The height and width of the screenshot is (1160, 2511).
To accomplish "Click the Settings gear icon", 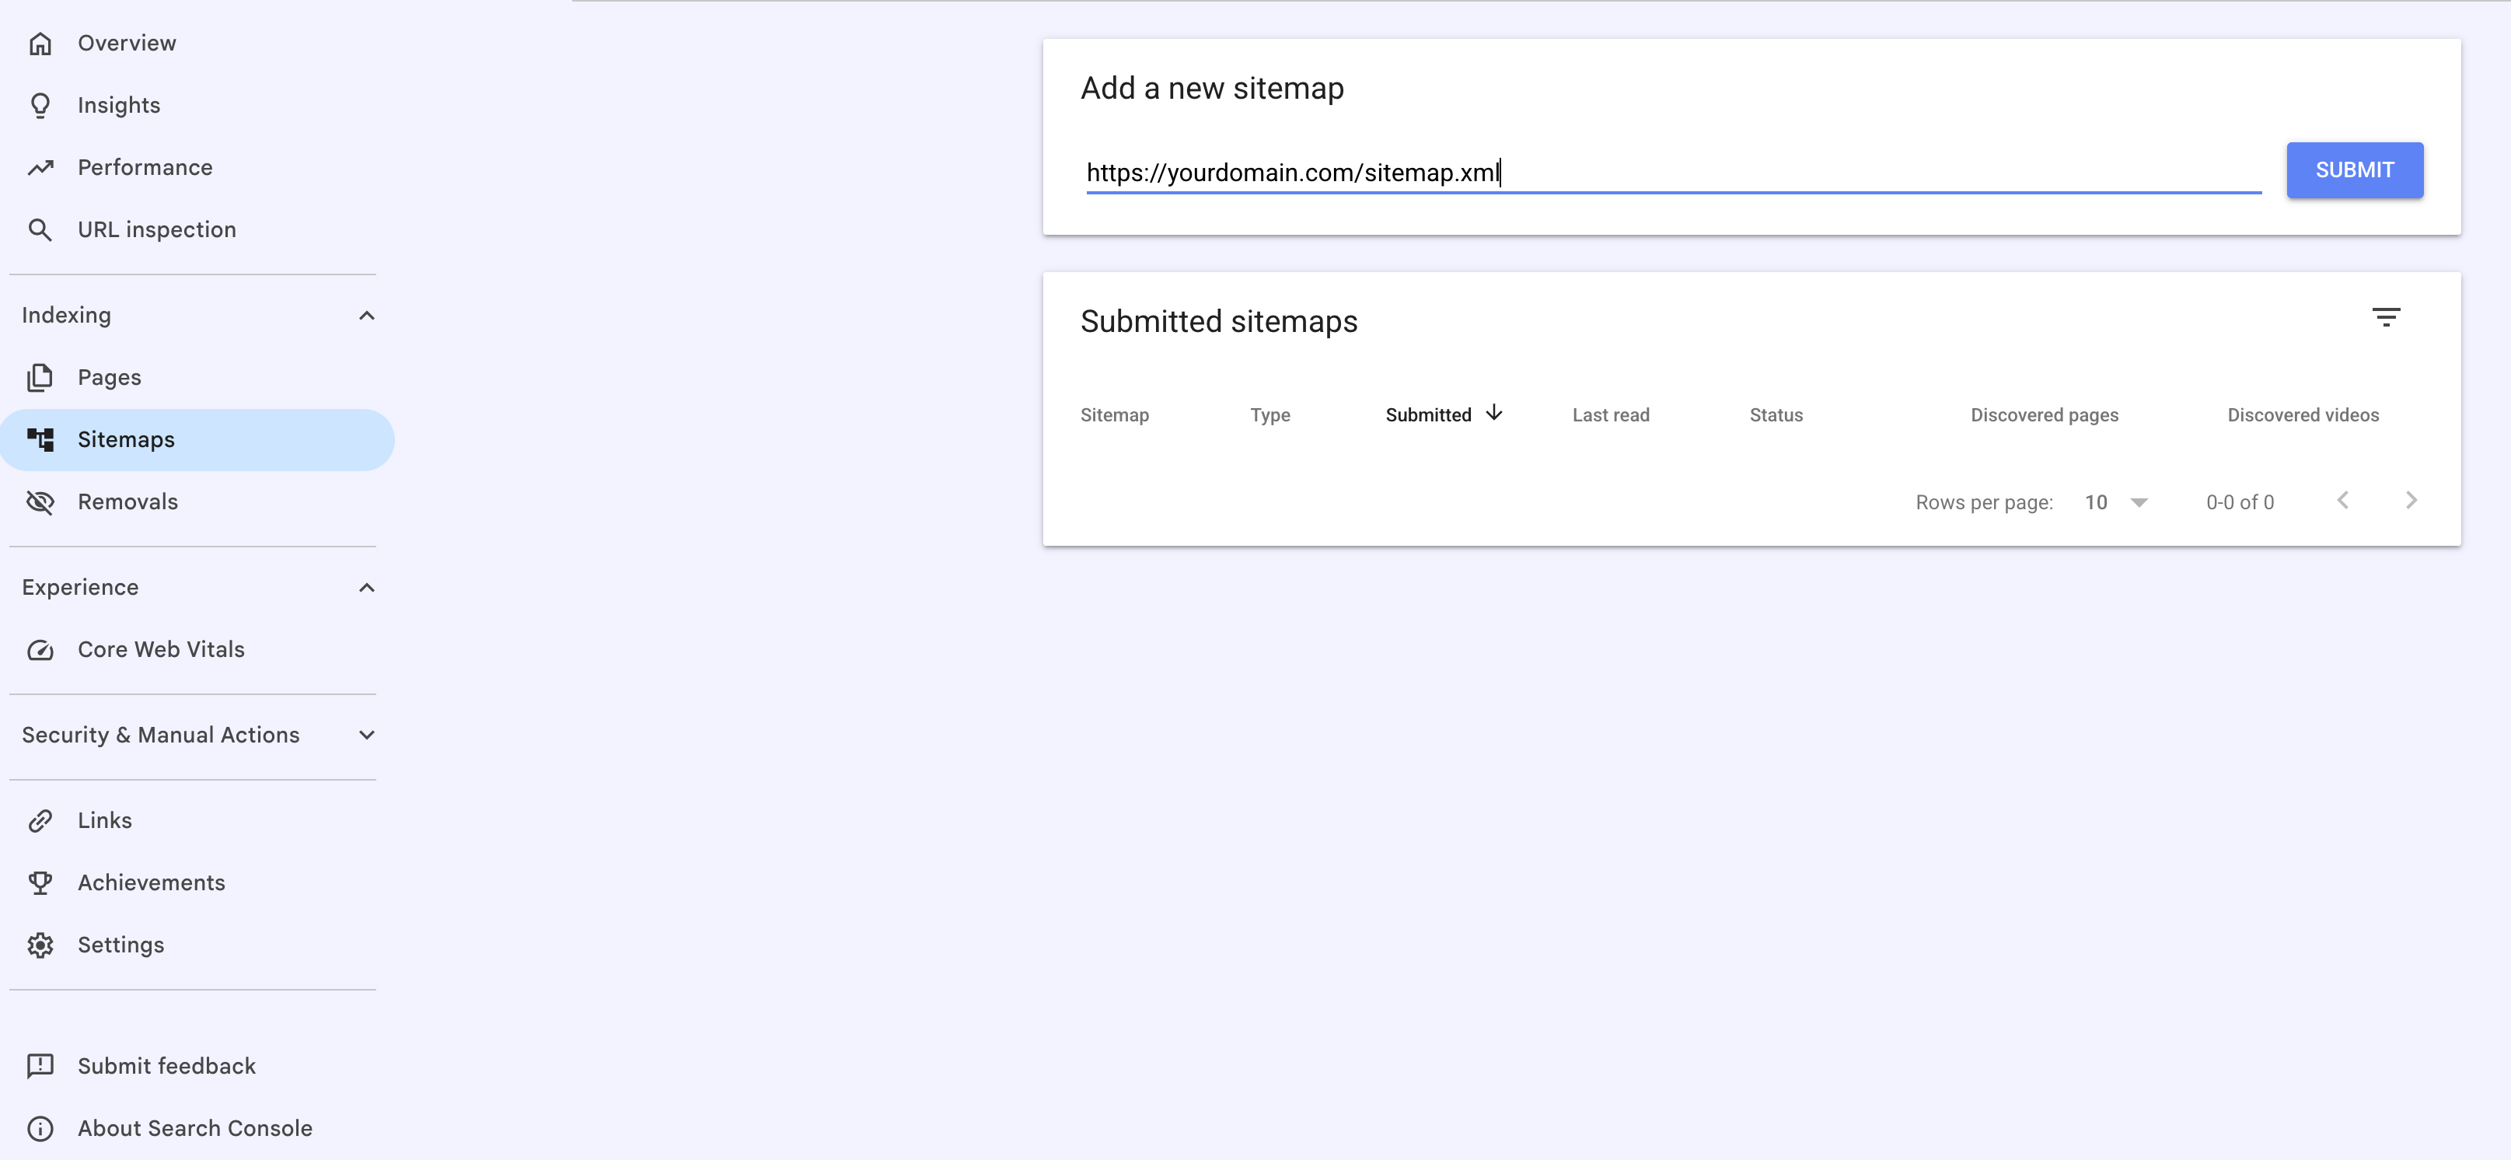I will [x=40, y=945].
